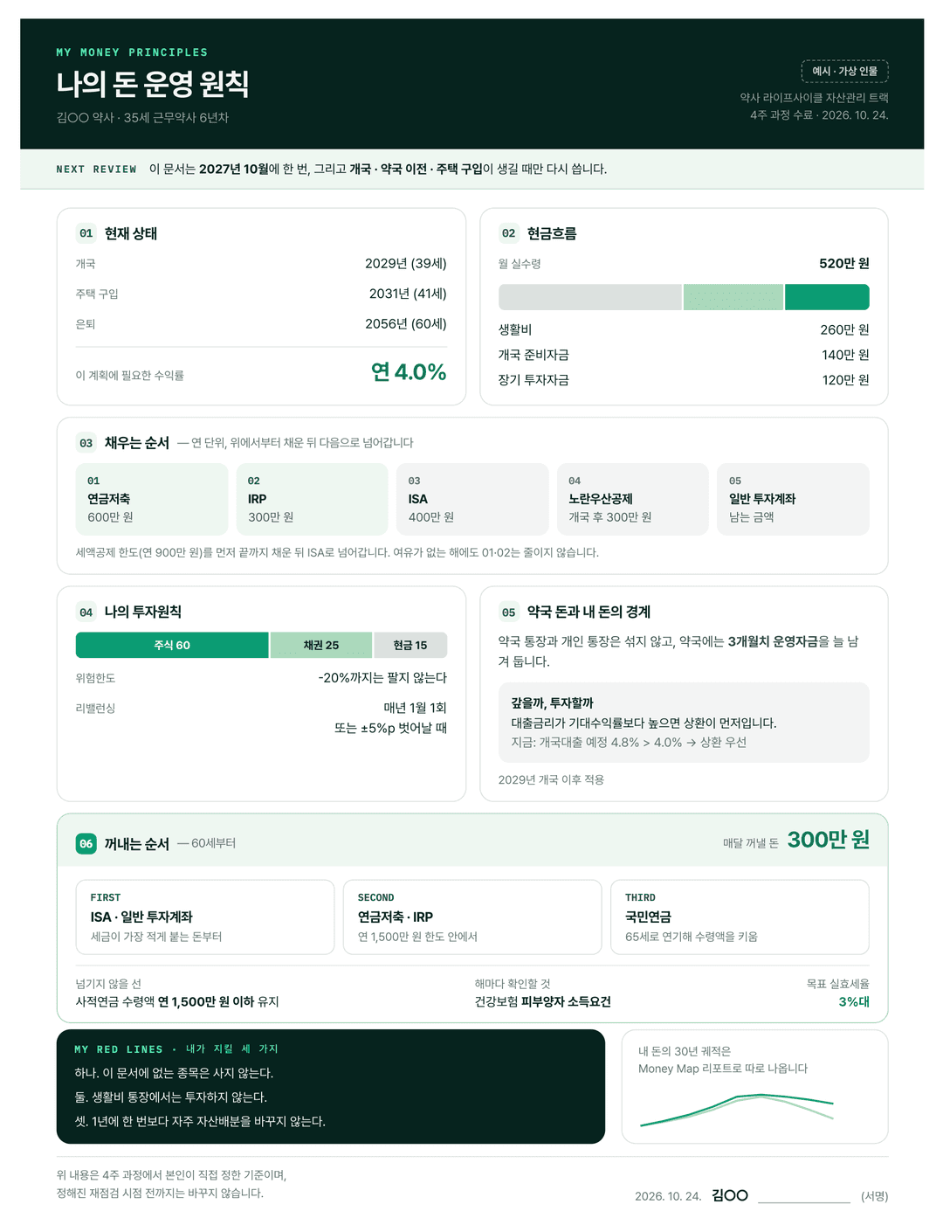Click the gray segment of the cash-flow bar
Screen dimensions: 943x1225
point(590,297)
